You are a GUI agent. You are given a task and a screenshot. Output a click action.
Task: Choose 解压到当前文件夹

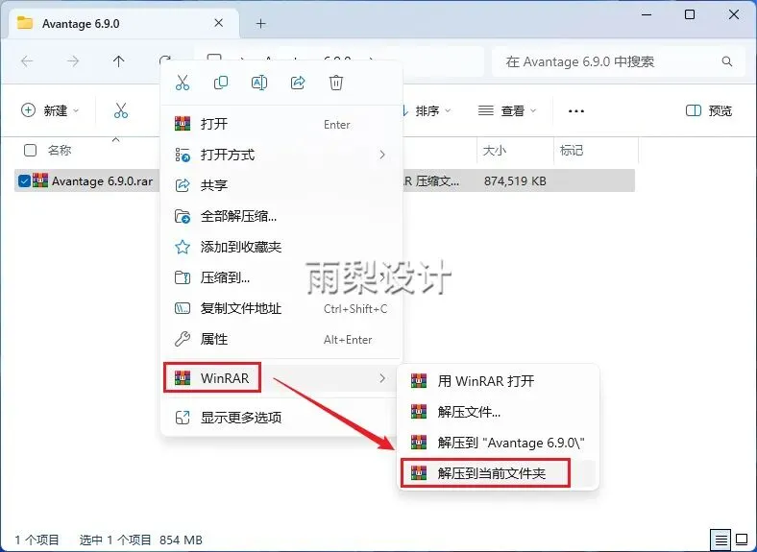pyautogui.click(x=498, y=473)
